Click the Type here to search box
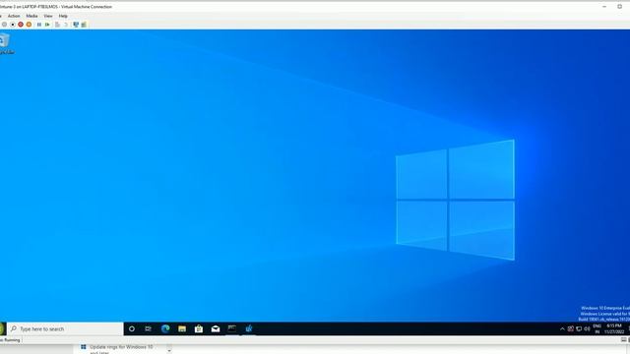This screenshot has height=354, width=630. pyautogui.click(x=66, y=328)
